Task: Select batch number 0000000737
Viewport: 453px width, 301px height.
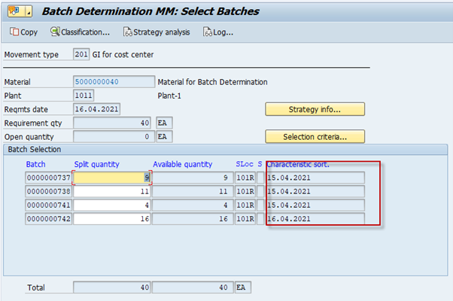Action: [x=48, y=178]
